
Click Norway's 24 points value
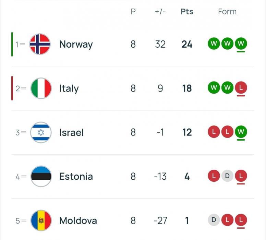click(187, 44)
